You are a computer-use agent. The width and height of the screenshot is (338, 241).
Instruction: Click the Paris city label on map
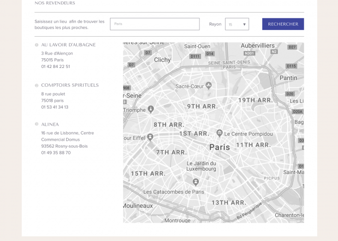point(219,147)
